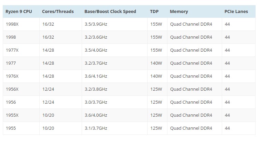The width and height of the screenshot is (259, 141).
Task: Select the 3.6/4.1GHz clock speed value
Action: (x=96, y=76)
